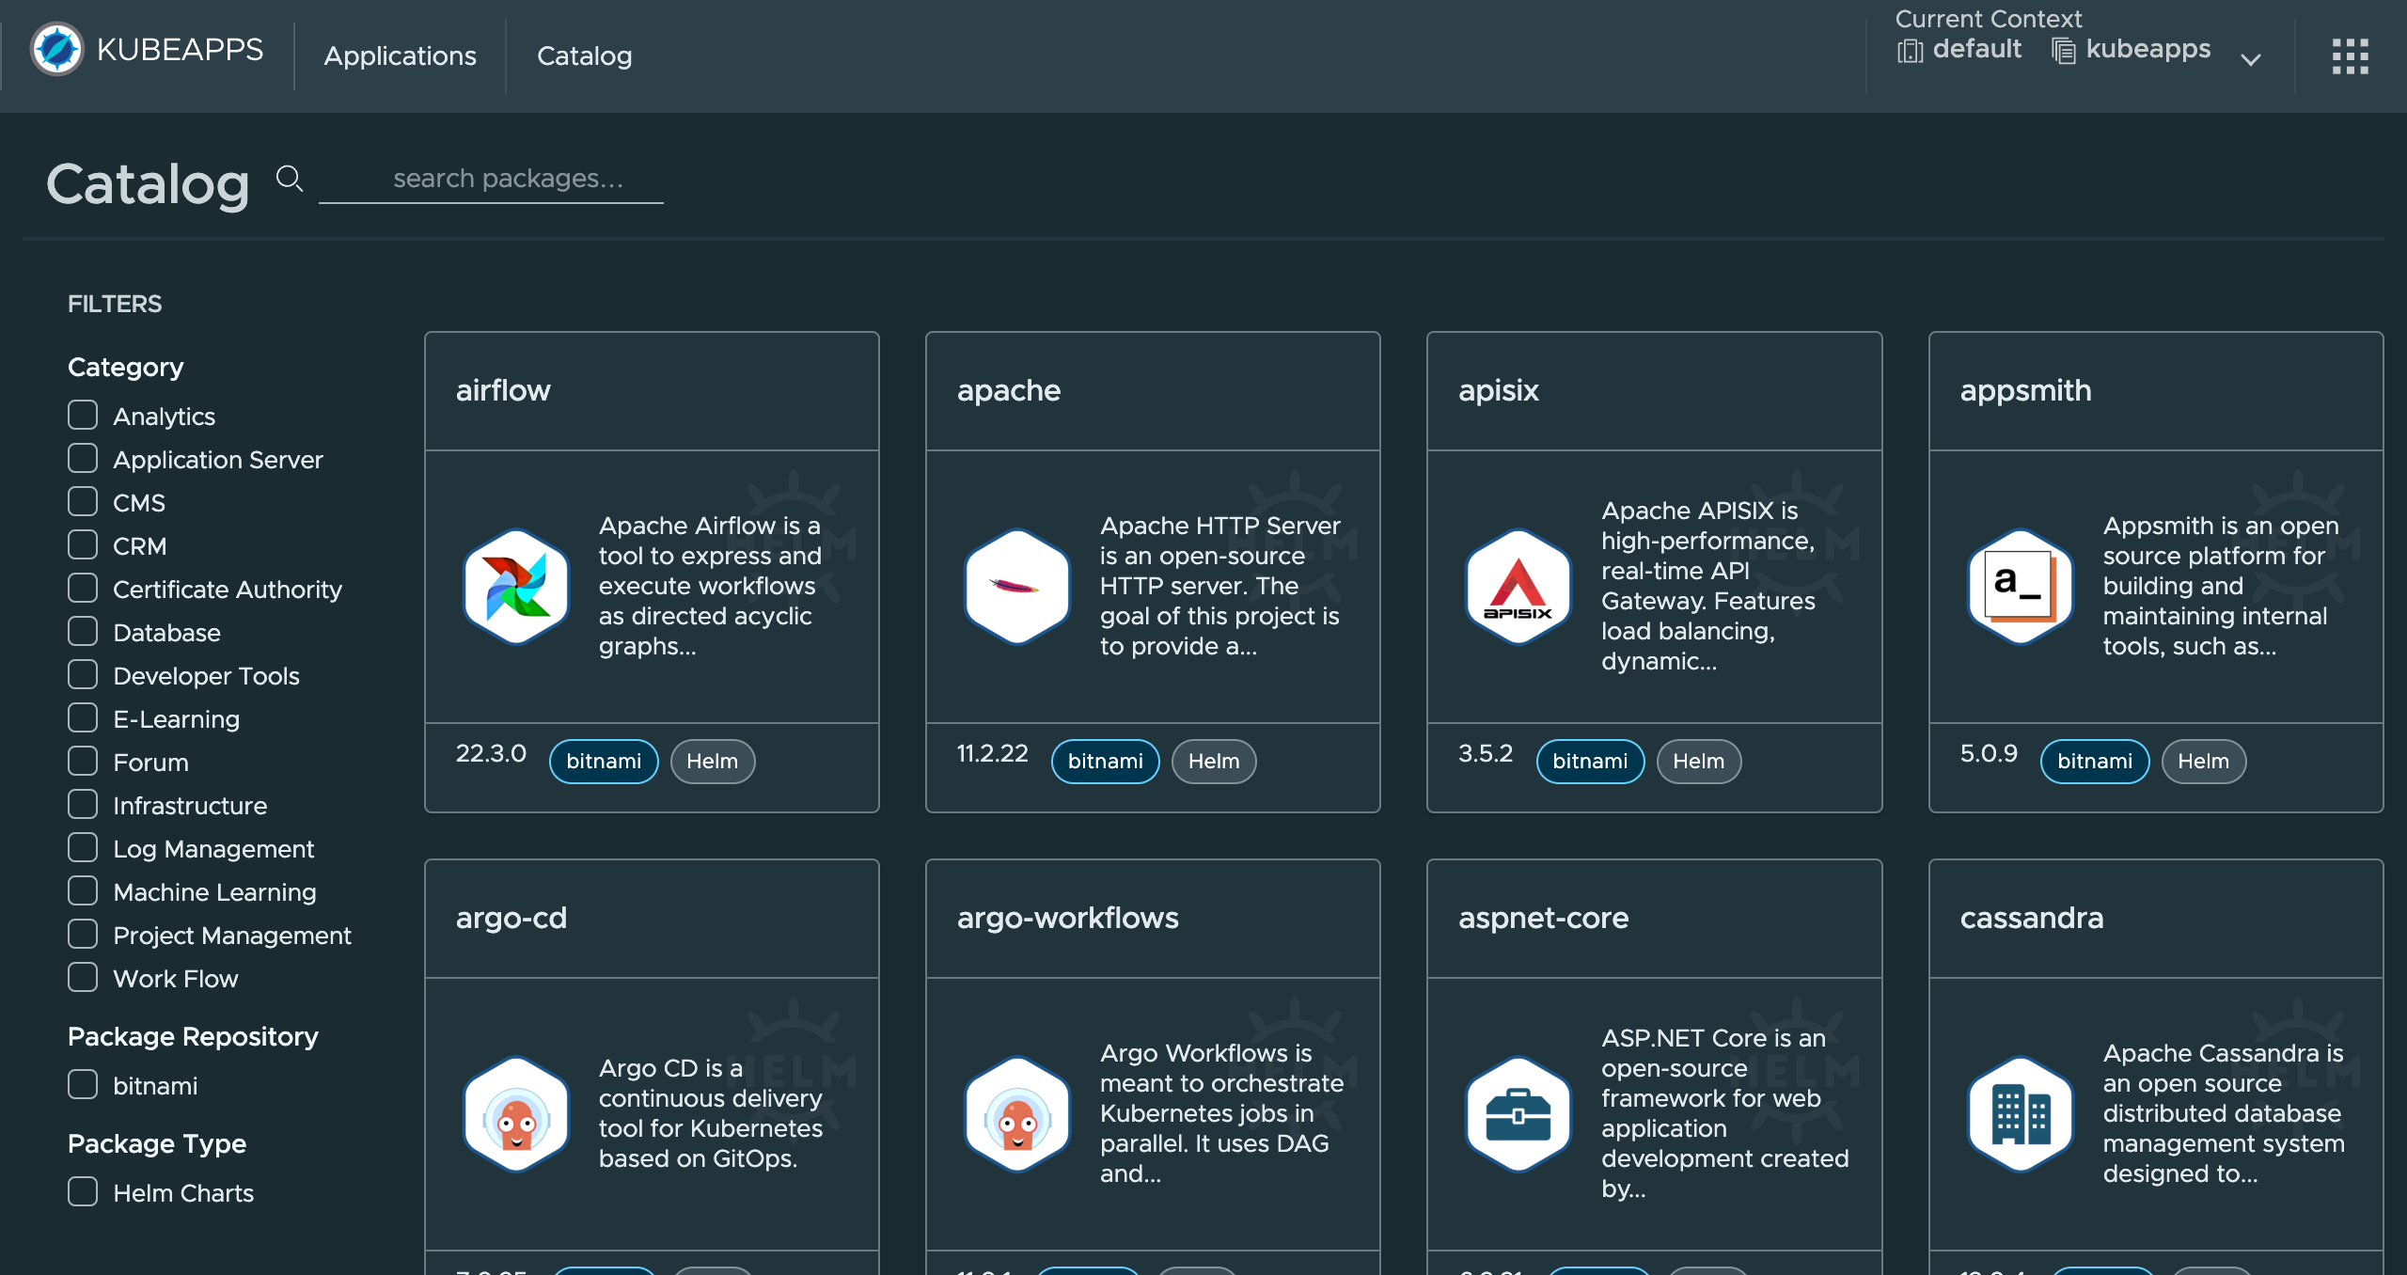Click apisix version 3.5.2 text
The image size is (2407, 1275).
point(1486,754)
